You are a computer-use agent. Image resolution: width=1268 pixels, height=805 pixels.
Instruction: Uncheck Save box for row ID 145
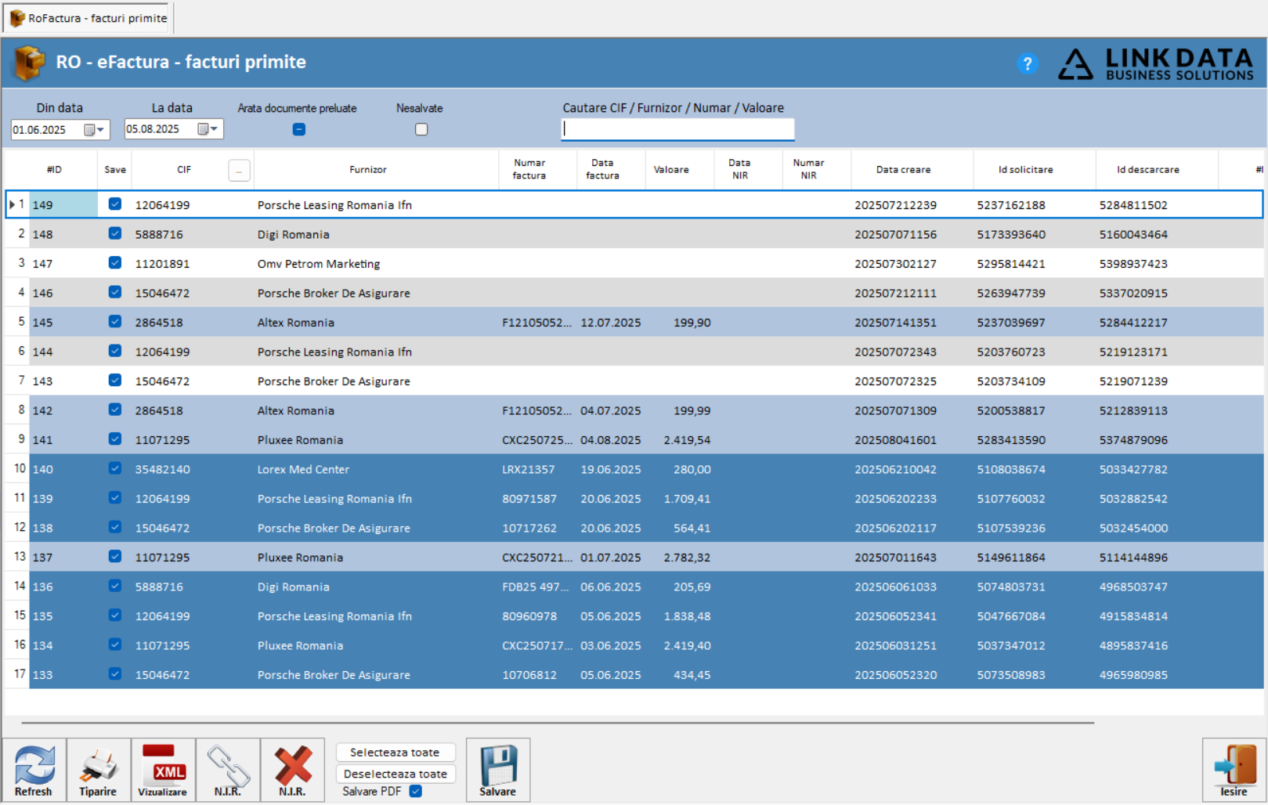tap(115, 322)
